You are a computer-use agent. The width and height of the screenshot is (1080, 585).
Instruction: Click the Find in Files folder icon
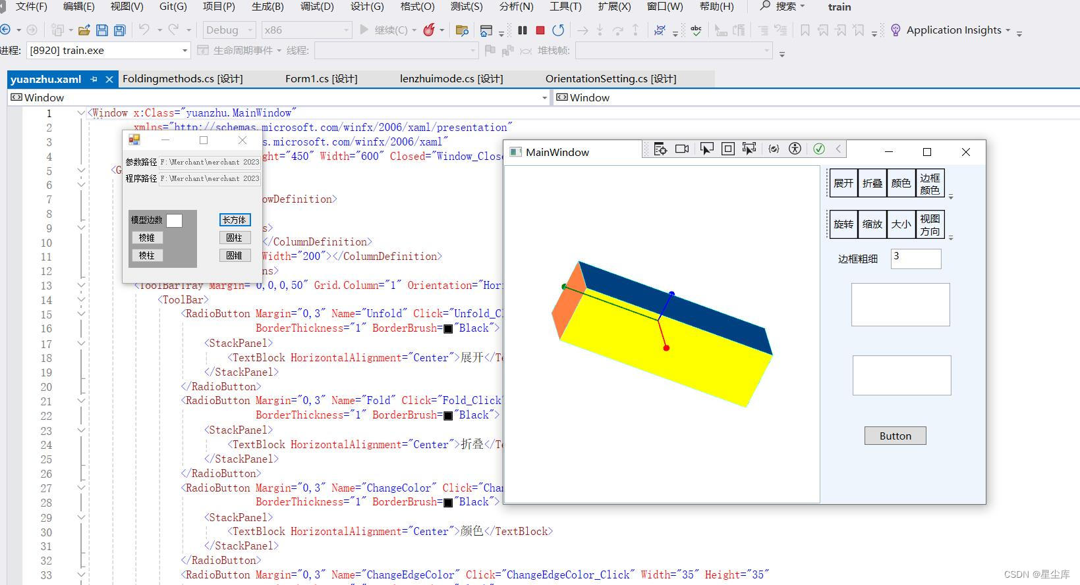point(463,30)
